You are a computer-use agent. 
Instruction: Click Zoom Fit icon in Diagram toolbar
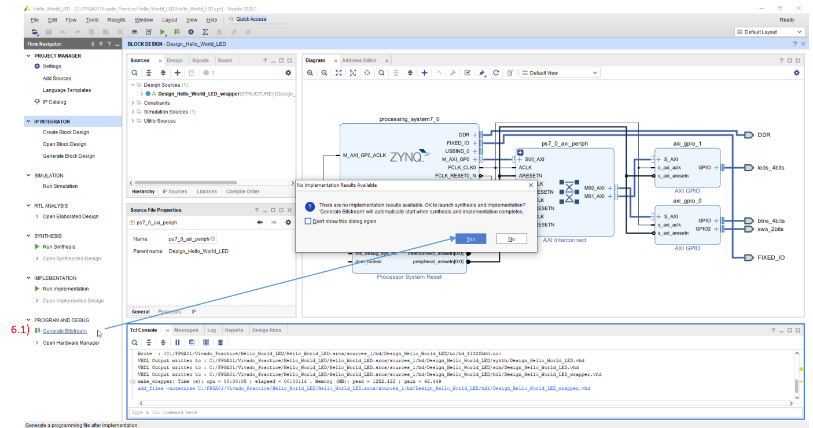(x=339, y=73)
